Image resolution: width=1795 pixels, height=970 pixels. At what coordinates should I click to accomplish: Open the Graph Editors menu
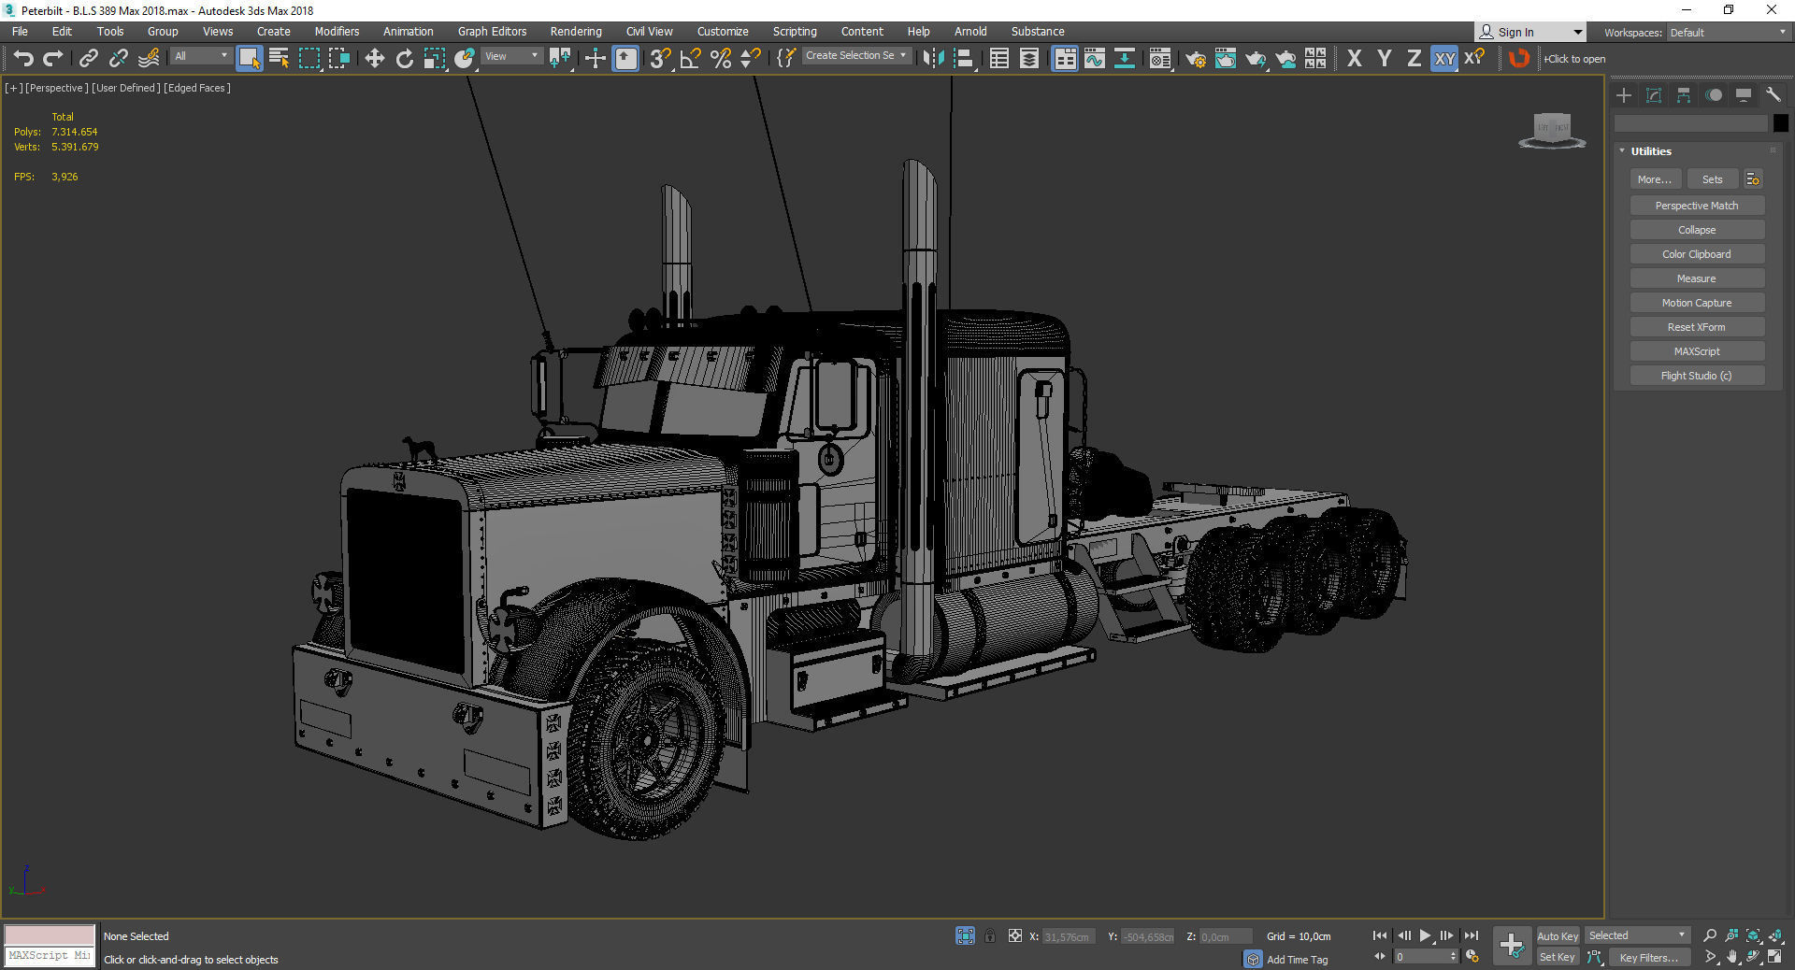492,31
